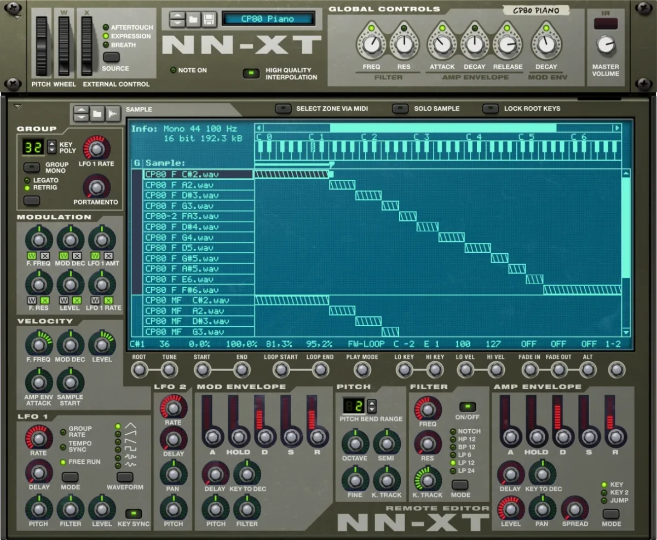Enable Solo Sample

401,109
